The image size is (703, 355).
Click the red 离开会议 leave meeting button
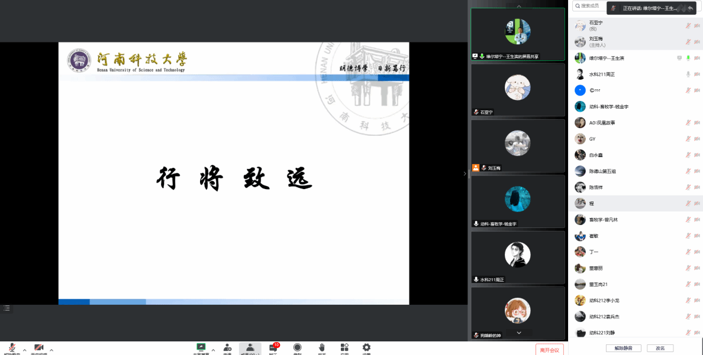pyautogui.click(x=549, y=350)
